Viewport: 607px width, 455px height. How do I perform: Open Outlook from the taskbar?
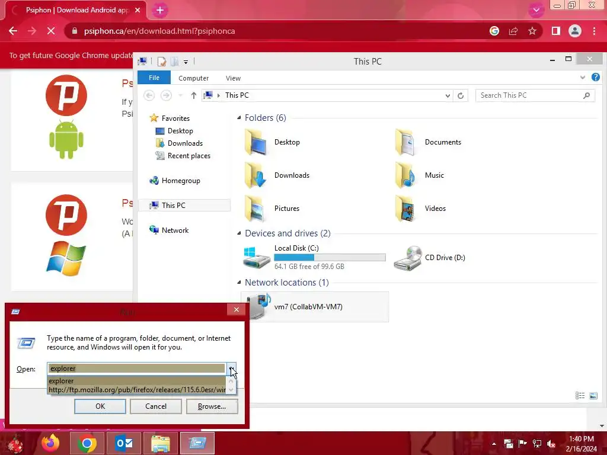tap(124, 443)
